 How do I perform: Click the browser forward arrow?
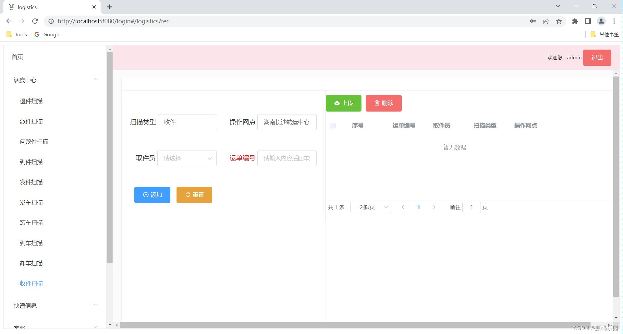22,21
